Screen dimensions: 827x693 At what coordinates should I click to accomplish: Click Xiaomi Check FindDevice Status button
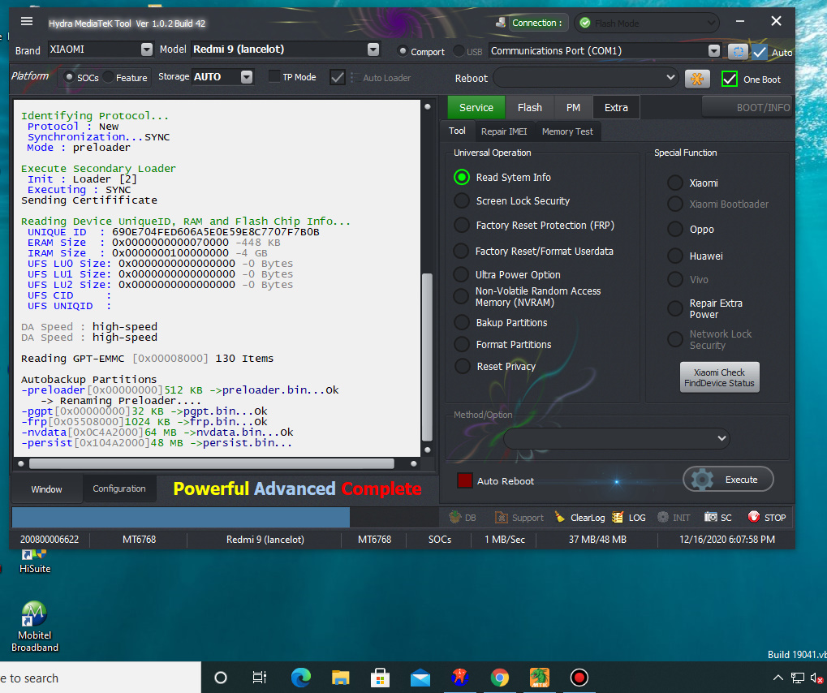coord(719,378)
